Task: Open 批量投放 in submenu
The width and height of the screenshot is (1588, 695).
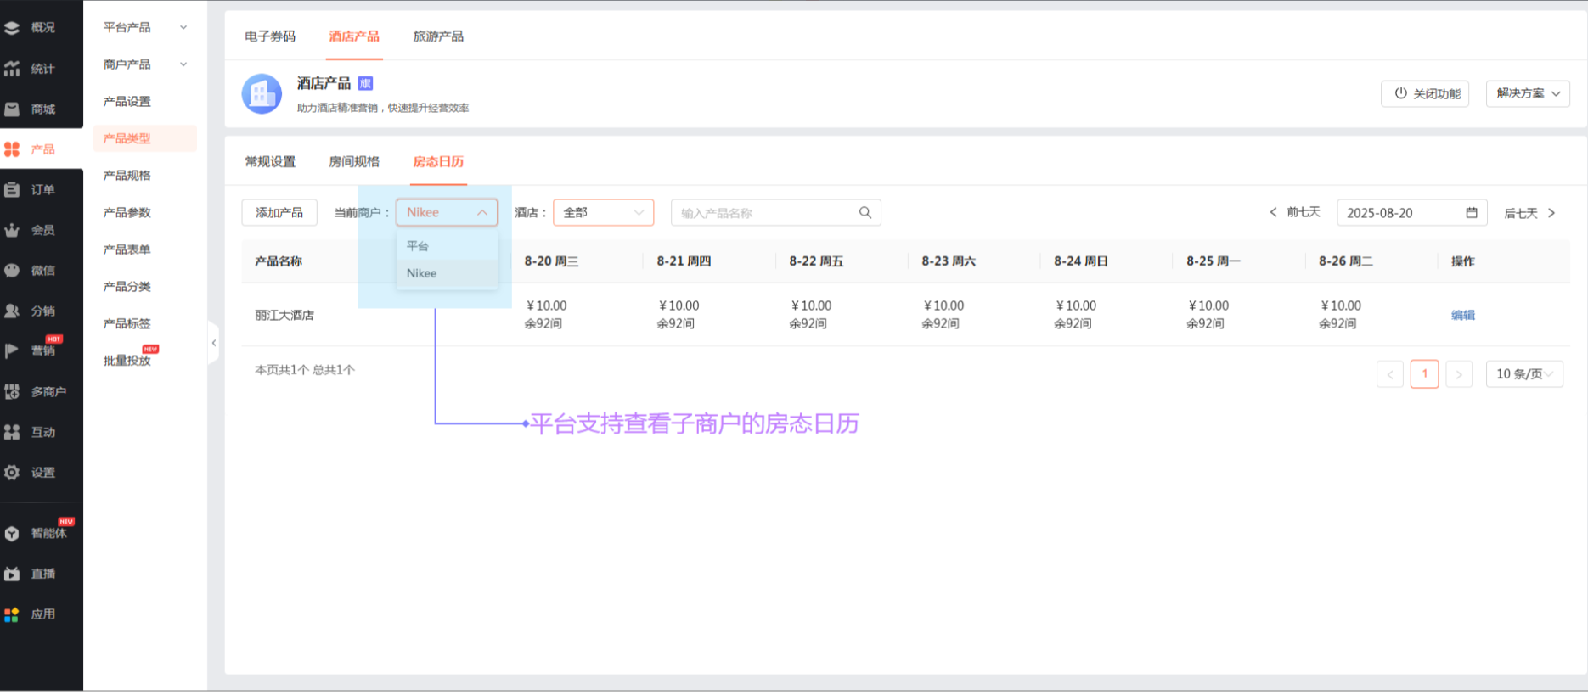Action: pyautogui.click(x=127, y=361)
